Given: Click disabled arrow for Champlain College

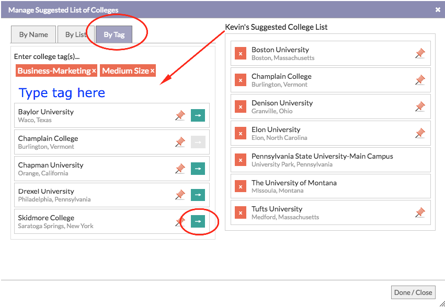Looking at the screenshot, I should (198, 142).
